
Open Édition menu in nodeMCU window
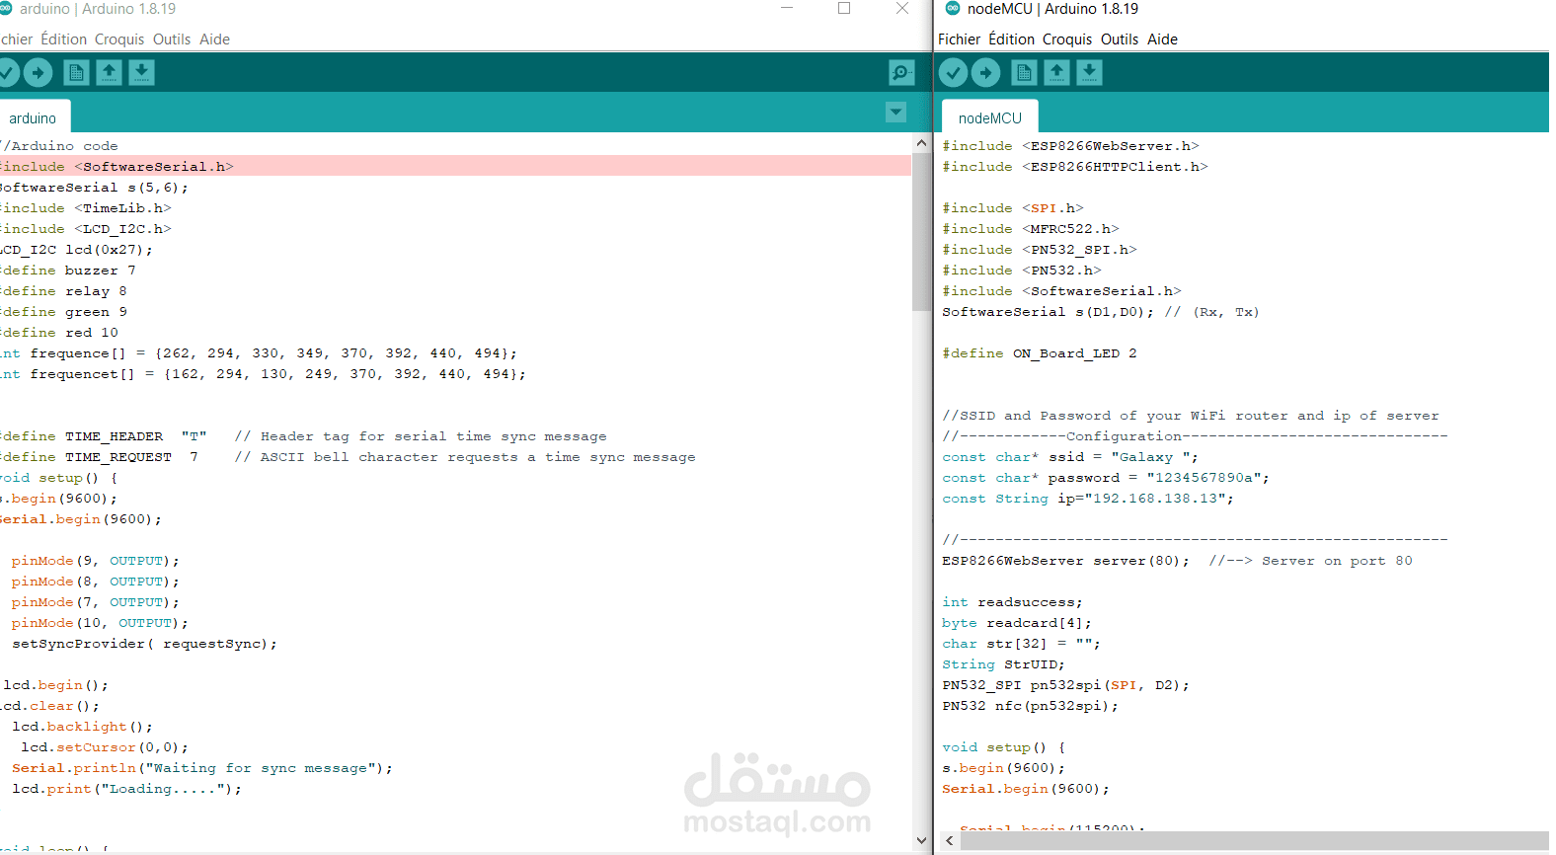point(1012,39)
